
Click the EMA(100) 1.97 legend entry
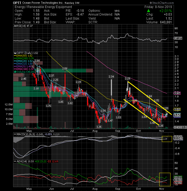tap(25, 69)
